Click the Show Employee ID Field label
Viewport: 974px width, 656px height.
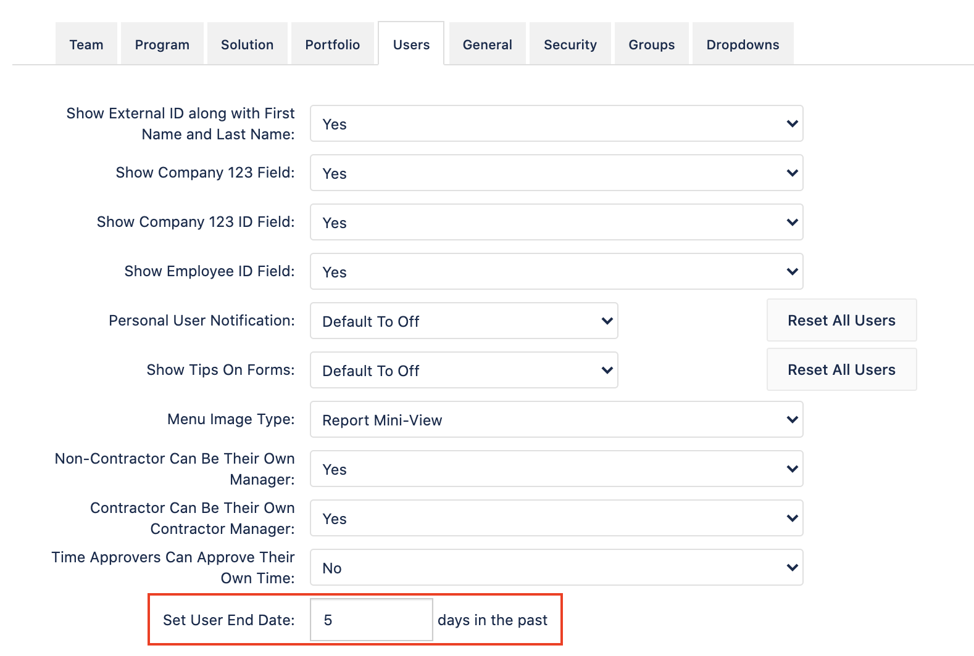(210, 271)
